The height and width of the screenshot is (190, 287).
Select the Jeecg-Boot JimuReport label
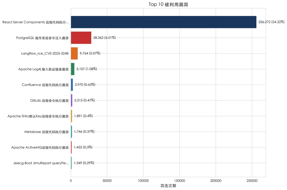[41, 163]
